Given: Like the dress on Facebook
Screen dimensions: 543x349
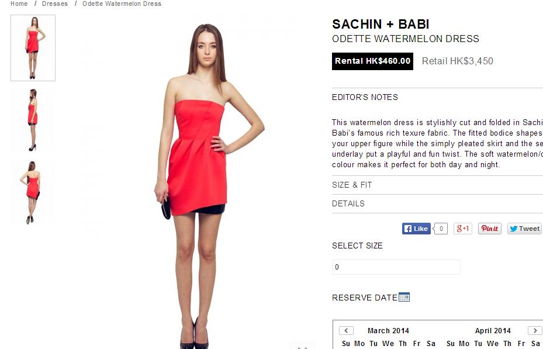Looking at the screenshot, I should pos(416,229).
